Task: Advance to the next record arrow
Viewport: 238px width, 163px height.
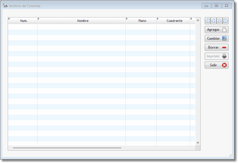Action: (x=220, y=21)
